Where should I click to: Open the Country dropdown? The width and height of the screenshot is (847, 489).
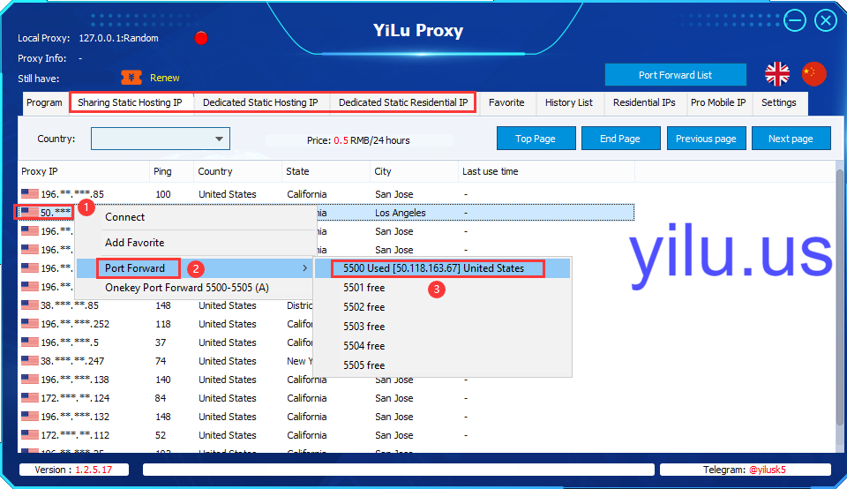click(x=161, y=139)
